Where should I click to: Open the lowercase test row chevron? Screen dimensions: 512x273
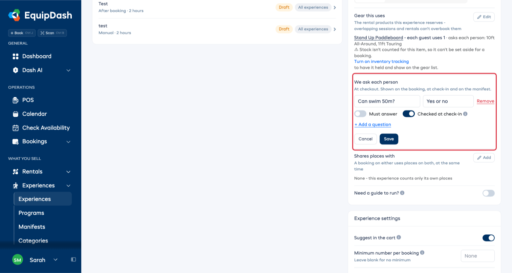(335, 29)
